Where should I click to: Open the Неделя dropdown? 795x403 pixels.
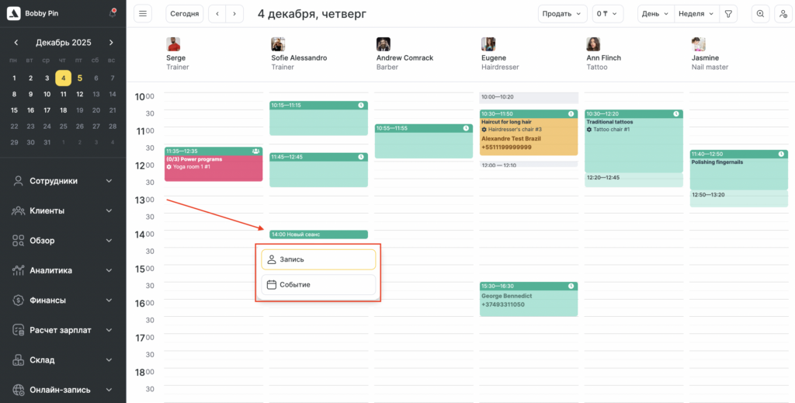(695, 14)
